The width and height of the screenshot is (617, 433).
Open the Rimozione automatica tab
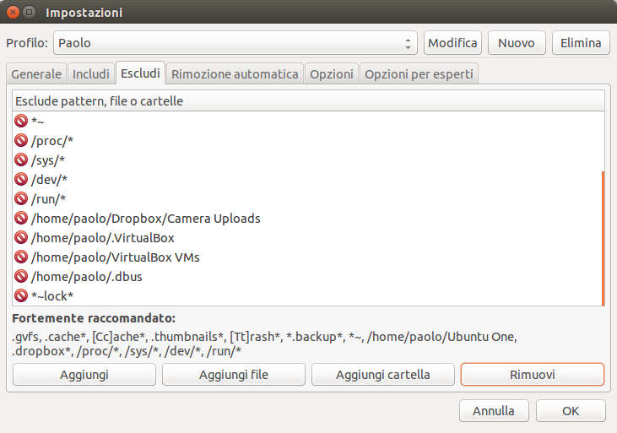click(235, 73)
